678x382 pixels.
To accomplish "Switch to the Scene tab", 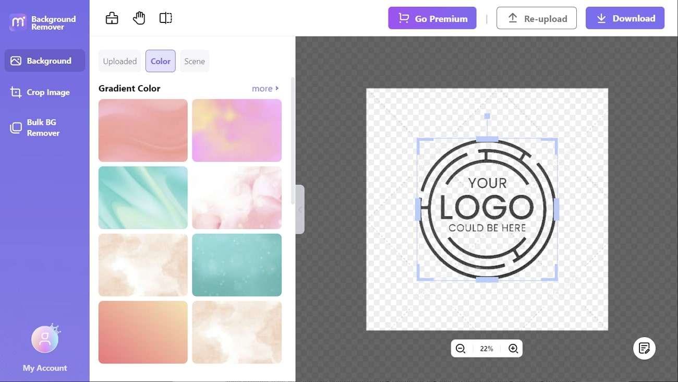I will [194, 61].
